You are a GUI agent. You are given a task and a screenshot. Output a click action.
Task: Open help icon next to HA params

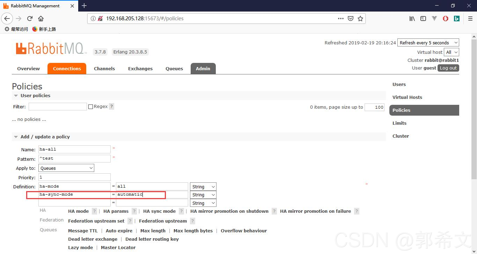[134, 211]
